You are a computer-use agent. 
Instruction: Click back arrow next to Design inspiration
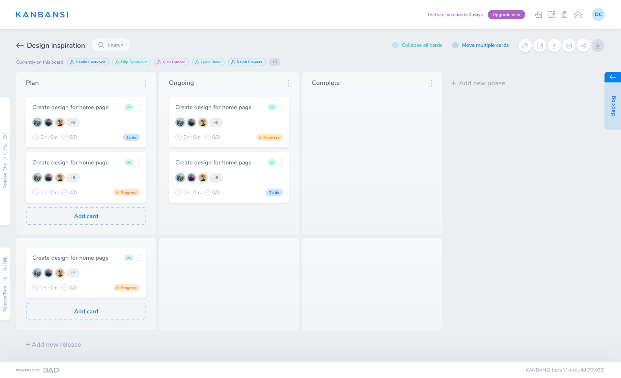tap(20, 46)
